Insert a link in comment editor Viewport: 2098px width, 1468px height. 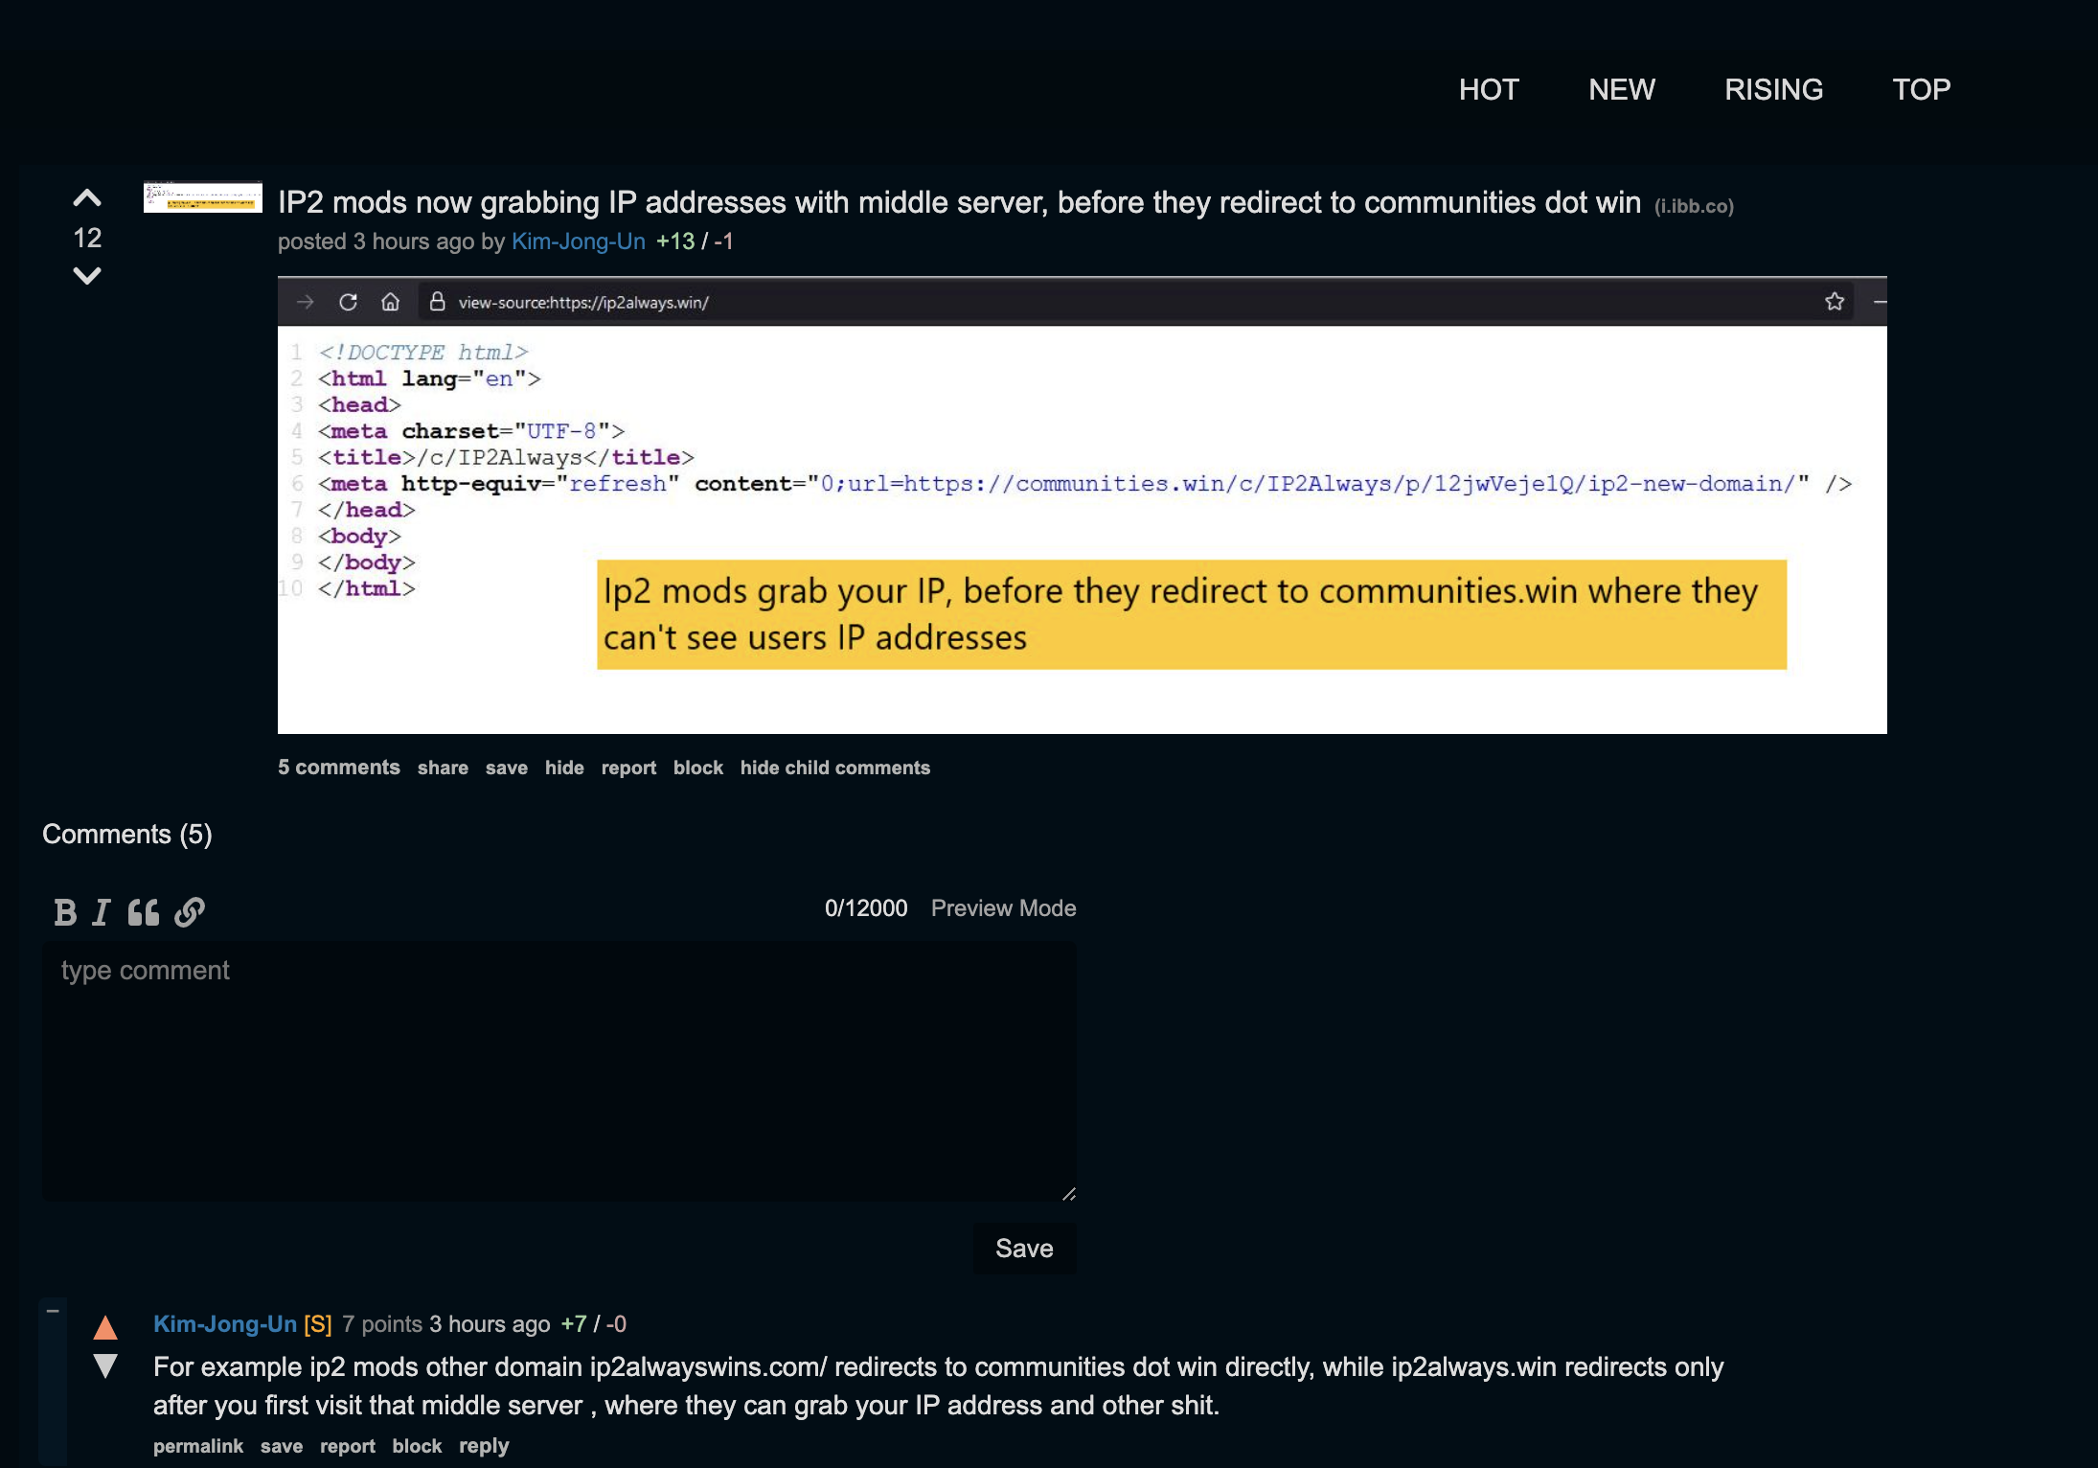pyautogui.click(x=190, y=912)
